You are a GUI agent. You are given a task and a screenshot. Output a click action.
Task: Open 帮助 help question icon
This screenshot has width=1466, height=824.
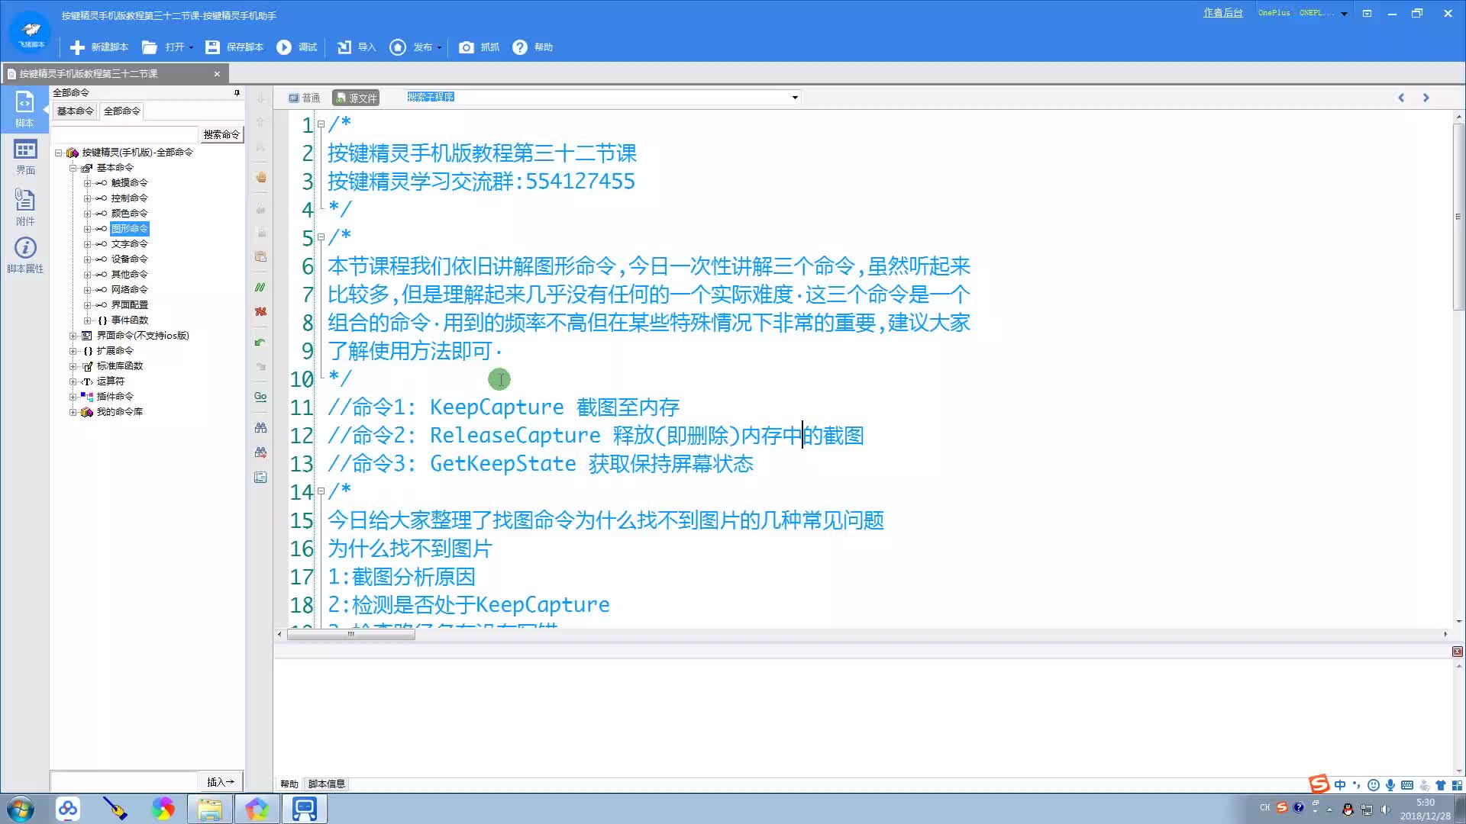tap(520, 47)
